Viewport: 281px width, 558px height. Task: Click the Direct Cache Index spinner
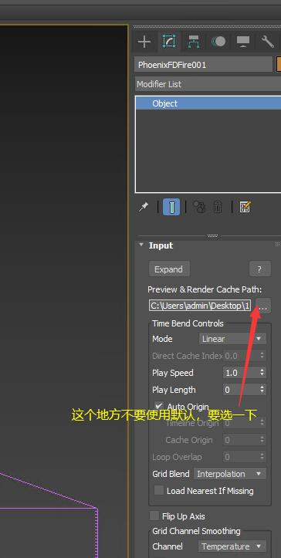[262, 356]
